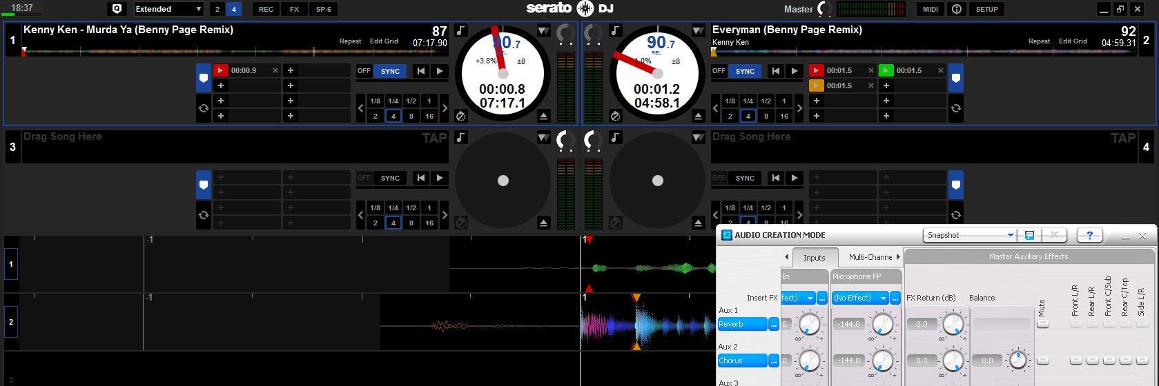Open Aux 1 Reverb effect dropdown

click(x=743, y=324)
